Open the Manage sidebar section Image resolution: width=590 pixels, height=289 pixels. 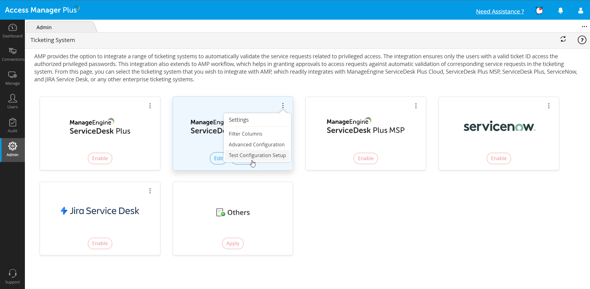(12, 78)
